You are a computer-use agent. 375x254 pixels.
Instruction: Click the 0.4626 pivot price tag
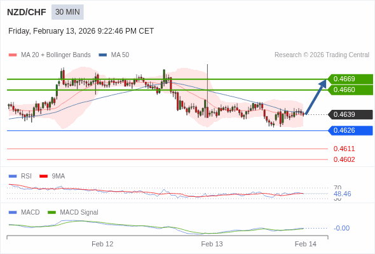tap(350, 130)
